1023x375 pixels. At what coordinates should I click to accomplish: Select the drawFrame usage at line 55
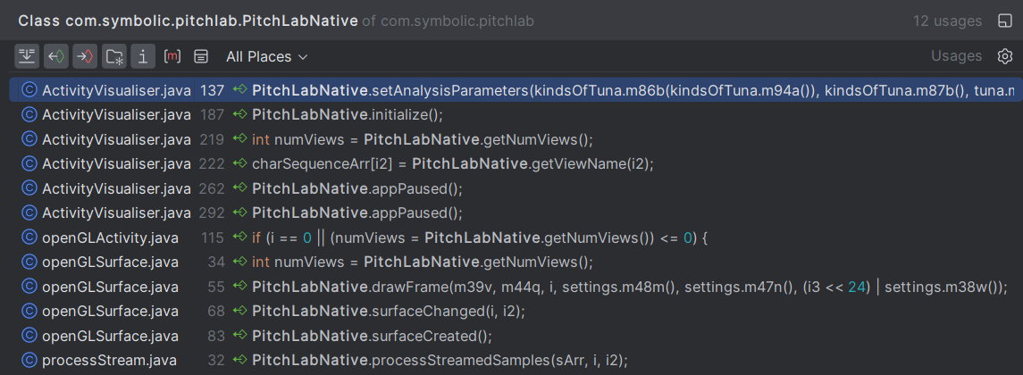click(x=536, y=287)
